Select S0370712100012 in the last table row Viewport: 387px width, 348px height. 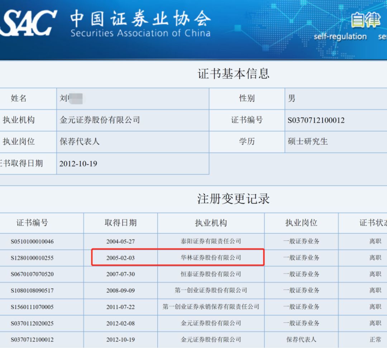32,340
